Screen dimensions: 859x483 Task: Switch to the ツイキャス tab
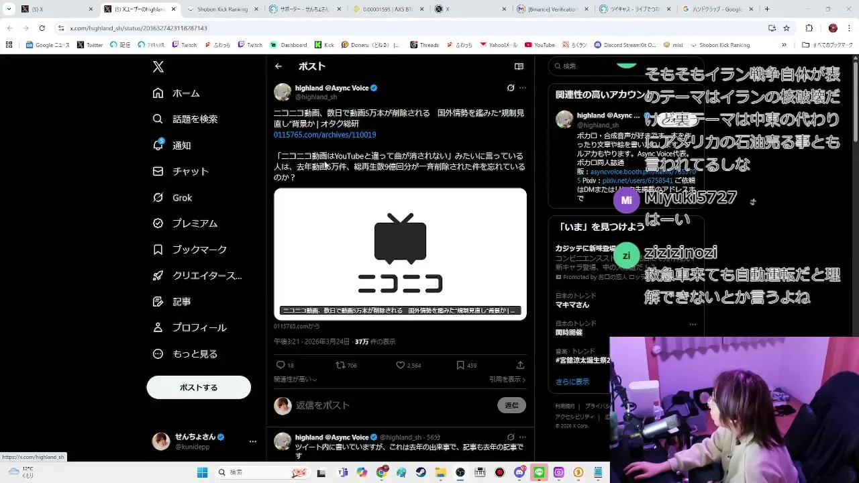(635, 9)
